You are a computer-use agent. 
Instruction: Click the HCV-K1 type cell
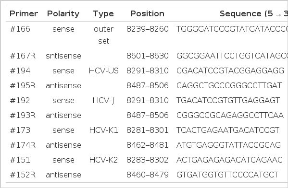103,130
